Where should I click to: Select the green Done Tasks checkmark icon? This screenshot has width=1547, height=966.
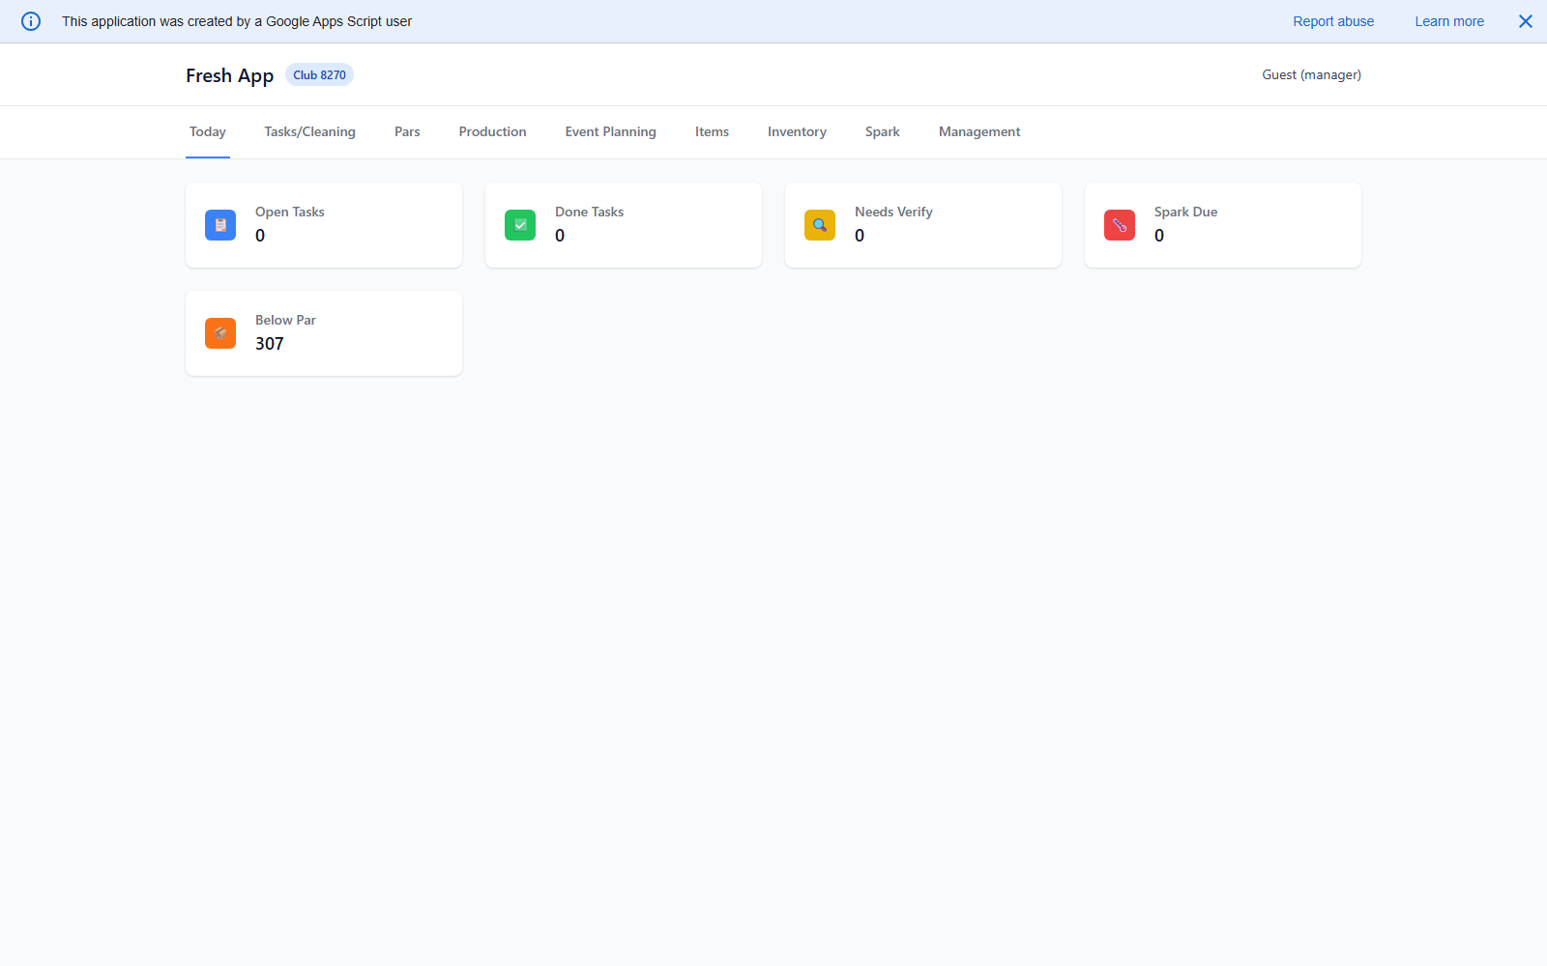pyautogui.click(x=519, y=225)
